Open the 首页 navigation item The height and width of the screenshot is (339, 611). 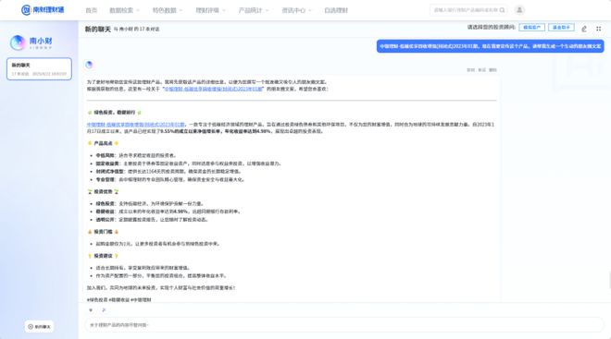[x=91, y=10]
